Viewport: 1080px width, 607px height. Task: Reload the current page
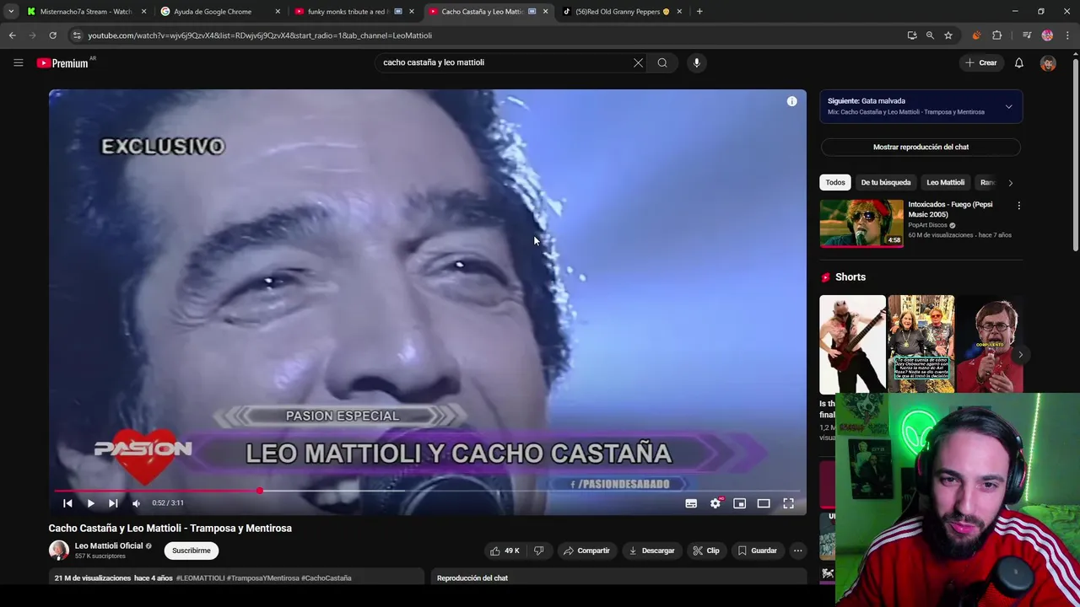52,35
